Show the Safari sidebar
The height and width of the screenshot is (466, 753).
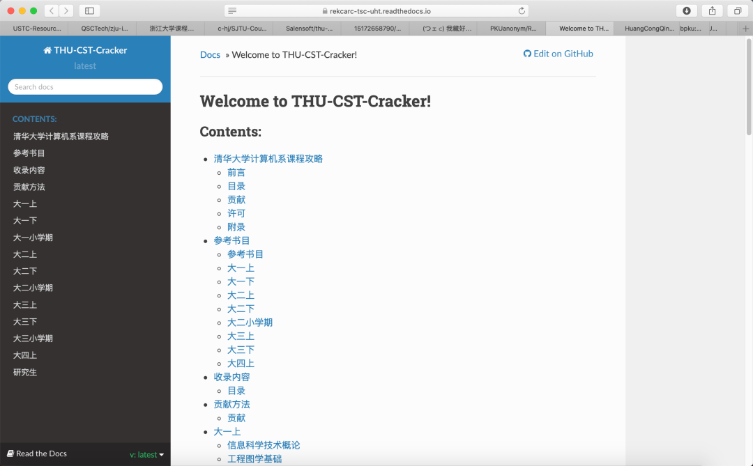pos(89,10)
